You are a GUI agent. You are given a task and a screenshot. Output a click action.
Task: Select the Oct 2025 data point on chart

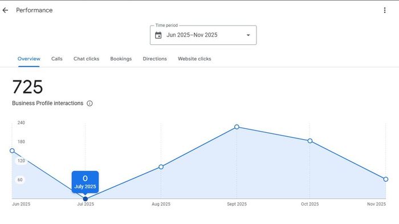tap(310, 141)
